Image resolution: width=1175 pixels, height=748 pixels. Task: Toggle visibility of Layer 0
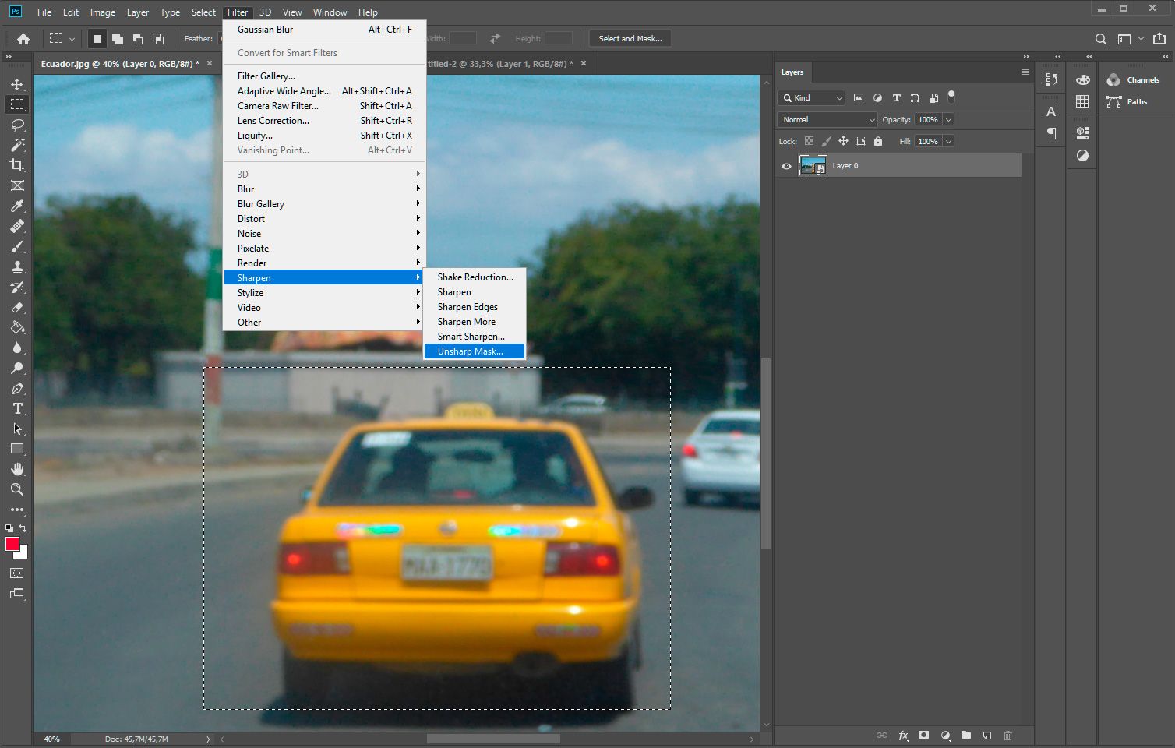coord(786,165)
